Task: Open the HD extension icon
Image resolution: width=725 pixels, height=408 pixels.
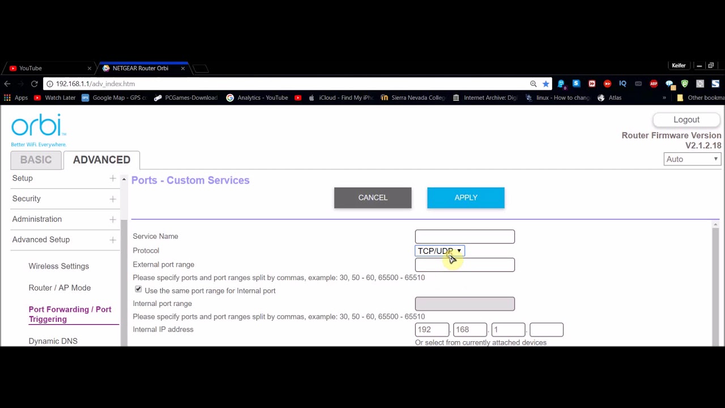Action: click(x=638, y=84)
